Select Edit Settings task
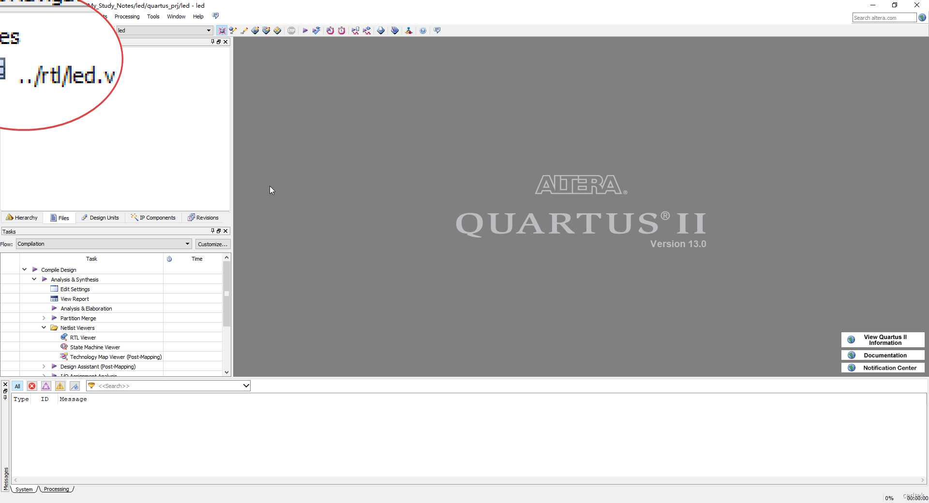 [x=75, y=289]
